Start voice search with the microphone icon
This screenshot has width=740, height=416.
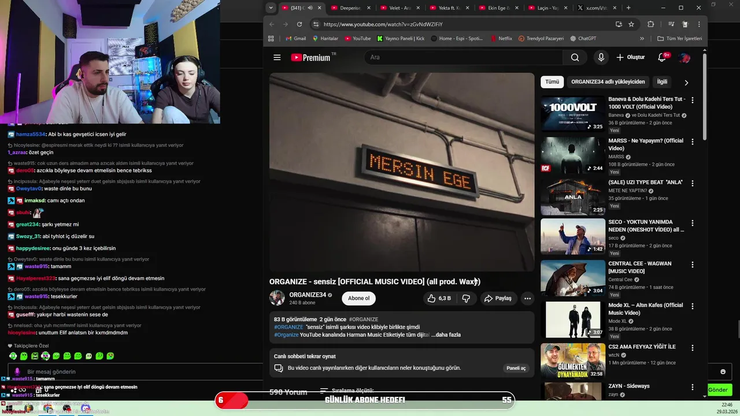[x=601, y=57]
